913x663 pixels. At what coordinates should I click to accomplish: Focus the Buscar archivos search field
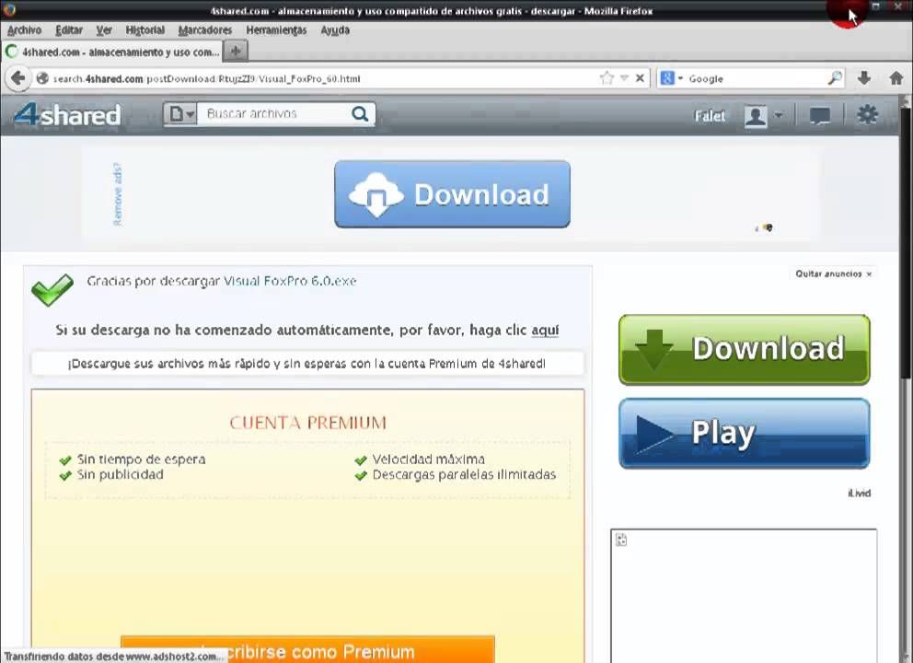273,113
